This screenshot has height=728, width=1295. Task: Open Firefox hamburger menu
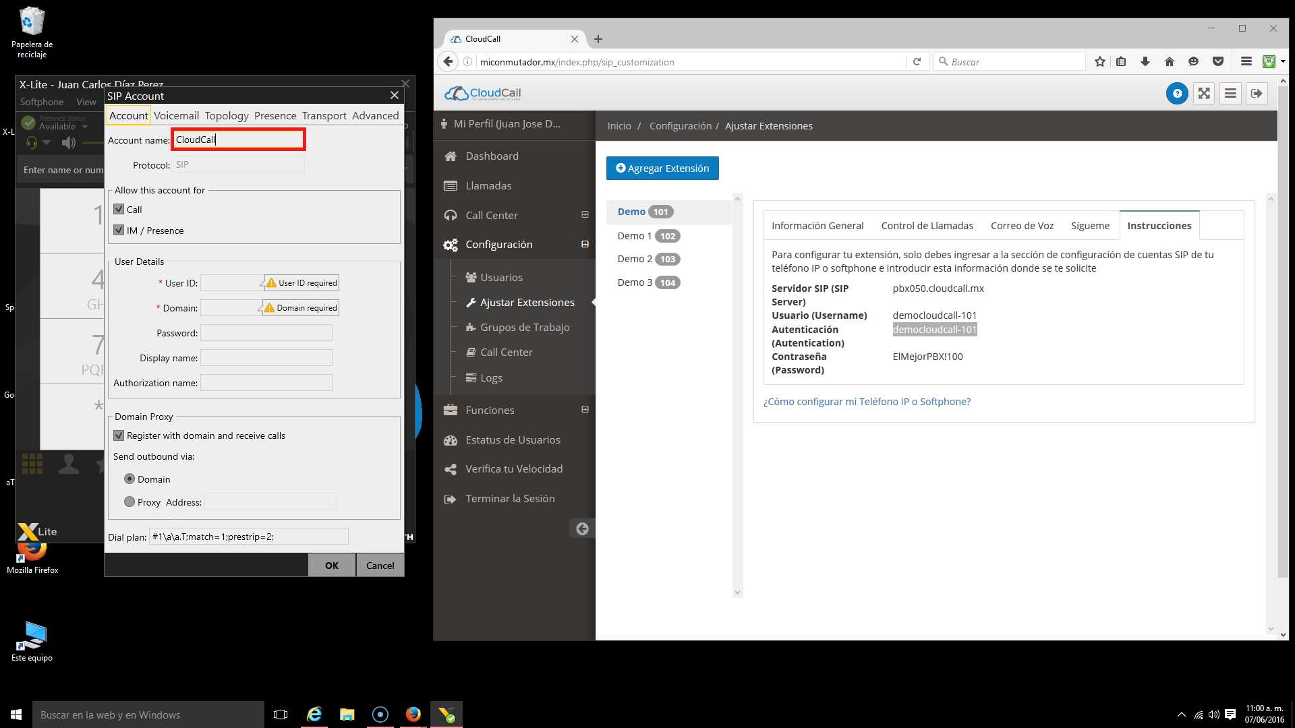pyautogui.click(x=1246, y=61)
